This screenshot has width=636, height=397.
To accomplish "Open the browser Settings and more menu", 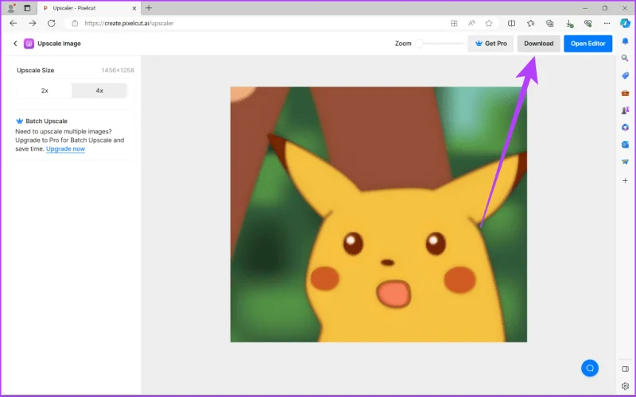I will pyautogui.click(x=607, y=24).
